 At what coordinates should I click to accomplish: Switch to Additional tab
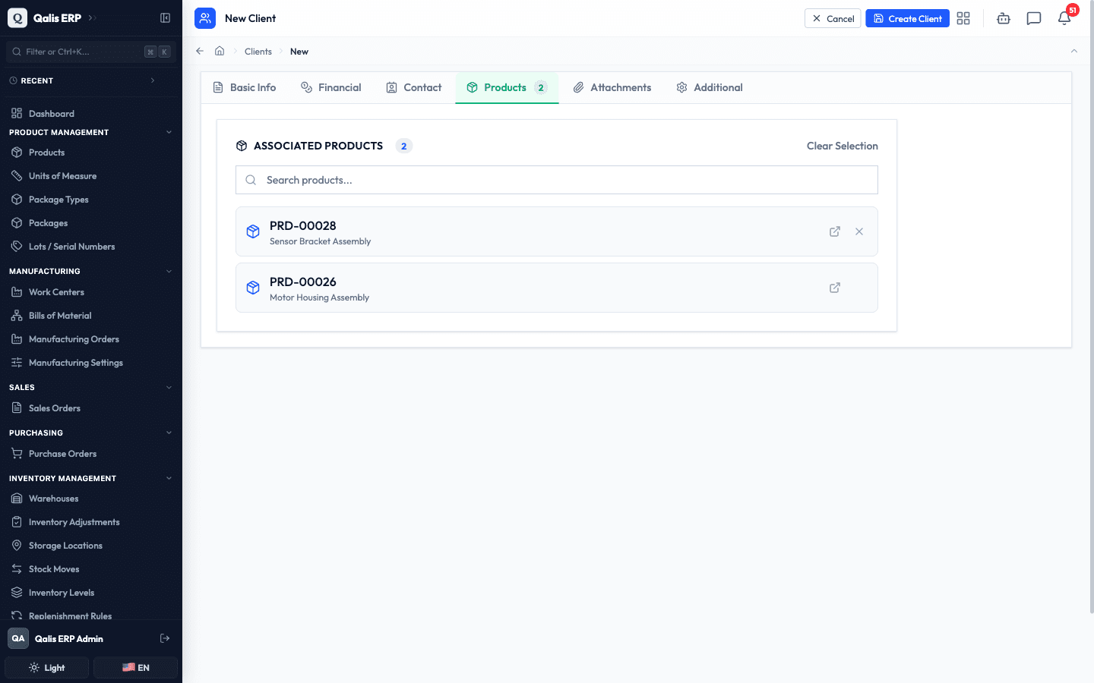coord(709,87)
